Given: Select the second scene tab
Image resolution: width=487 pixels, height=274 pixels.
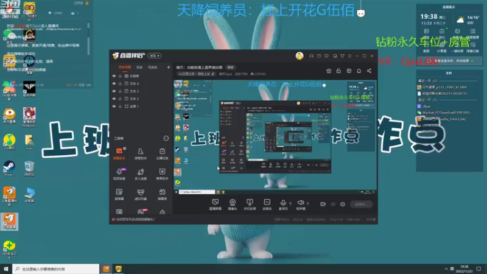Looking at the screenshot, I should (x=139, y=67).
